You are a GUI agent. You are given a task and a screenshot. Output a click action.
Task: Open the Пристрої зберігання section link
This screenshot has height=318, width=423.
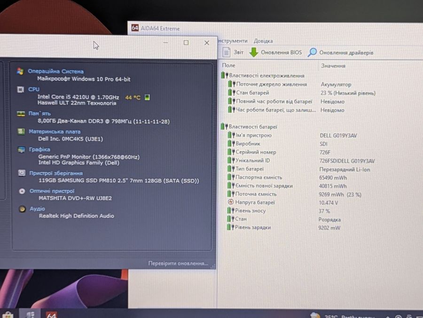coord(56,173)
